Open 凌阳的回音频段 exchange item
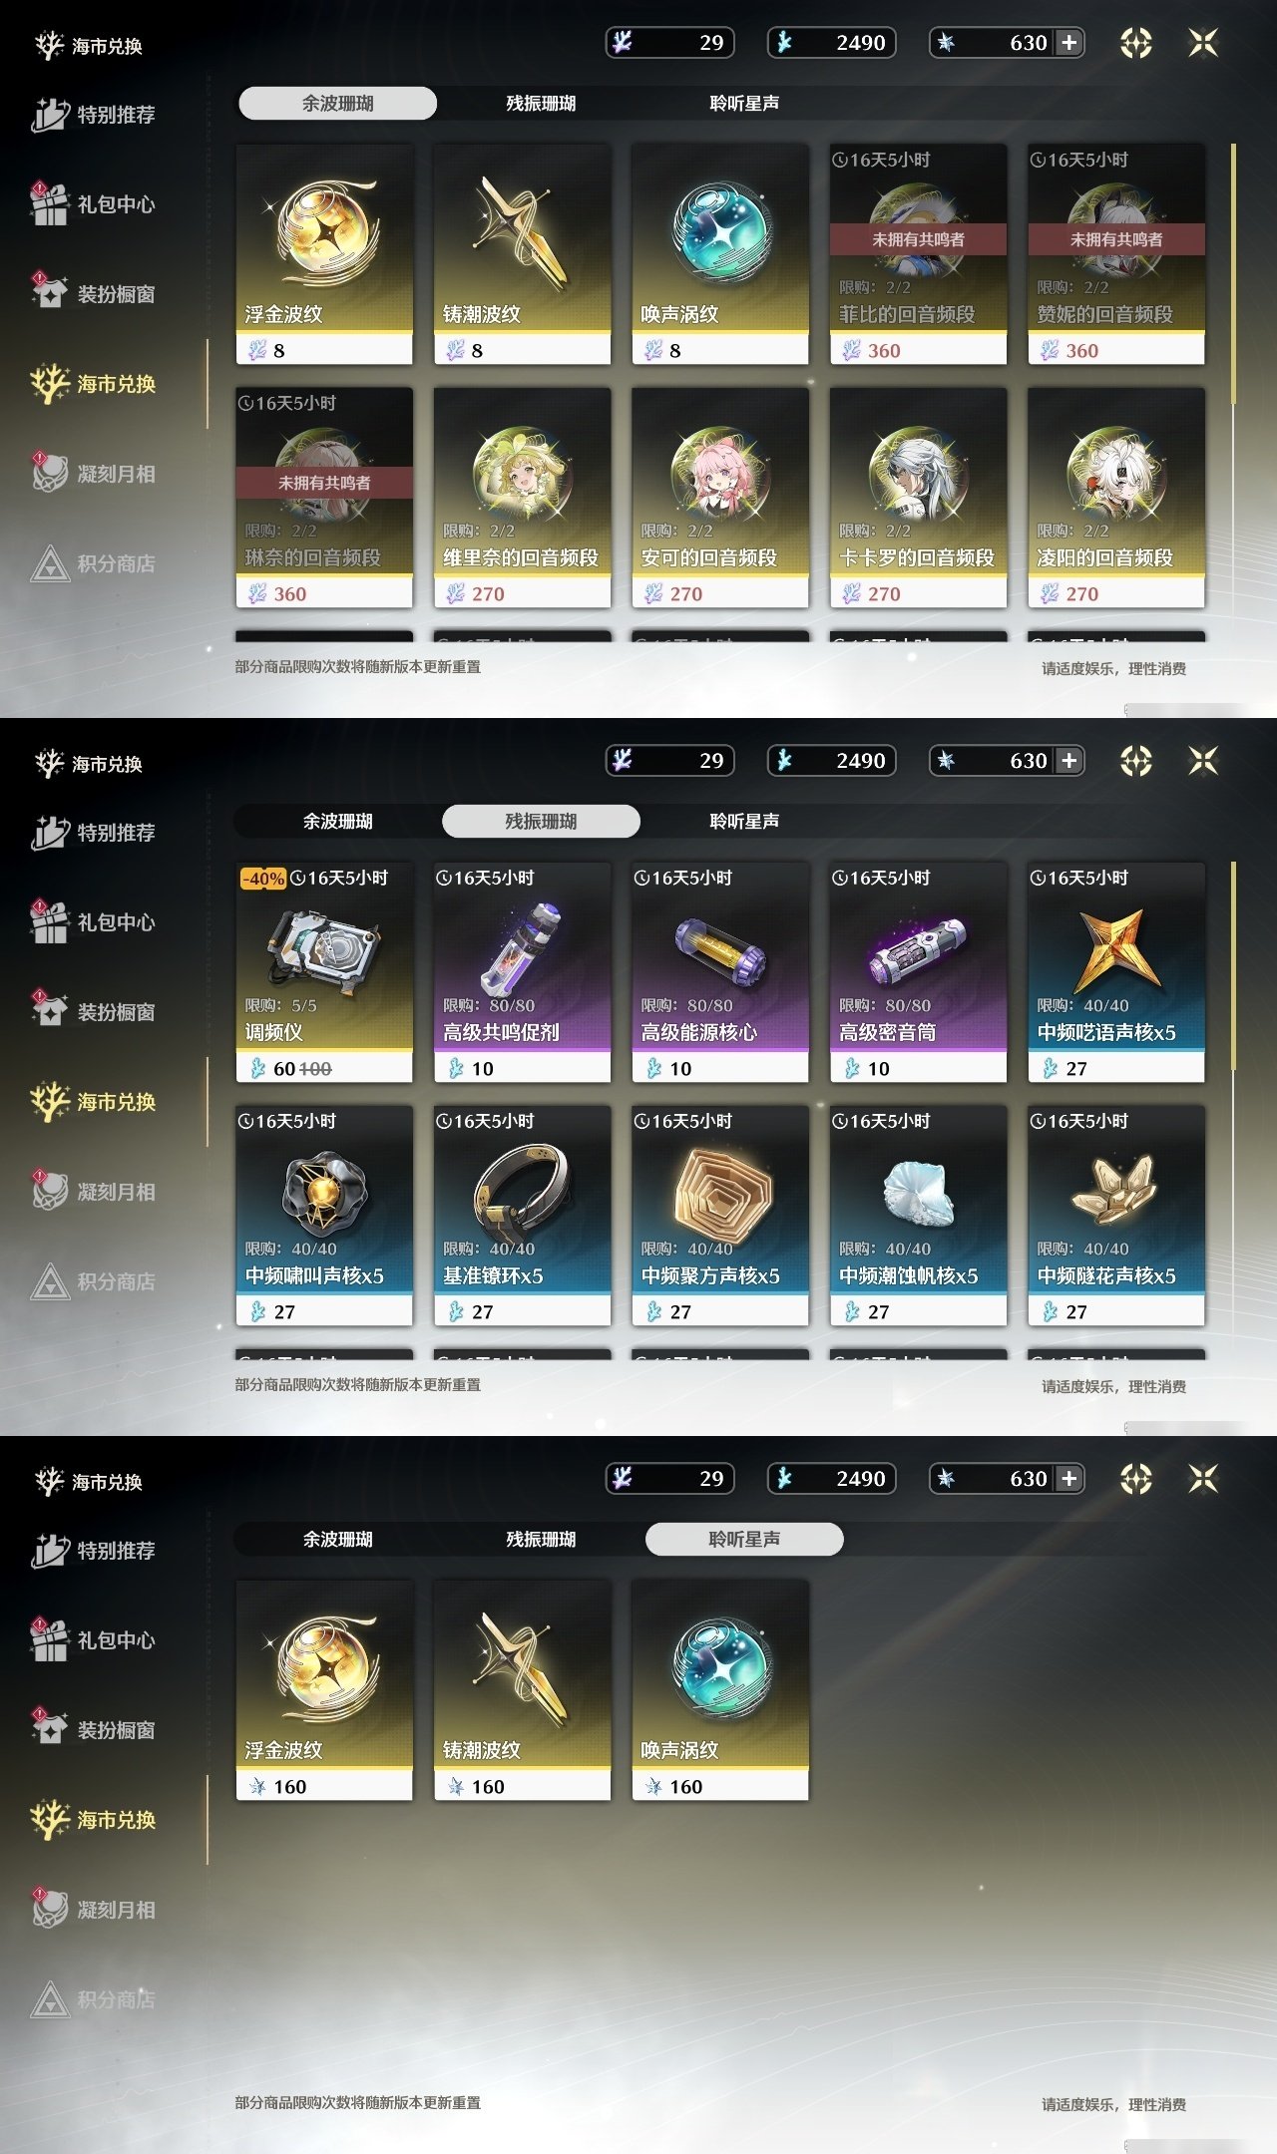1277x2154 pixels. point(1116,498)
